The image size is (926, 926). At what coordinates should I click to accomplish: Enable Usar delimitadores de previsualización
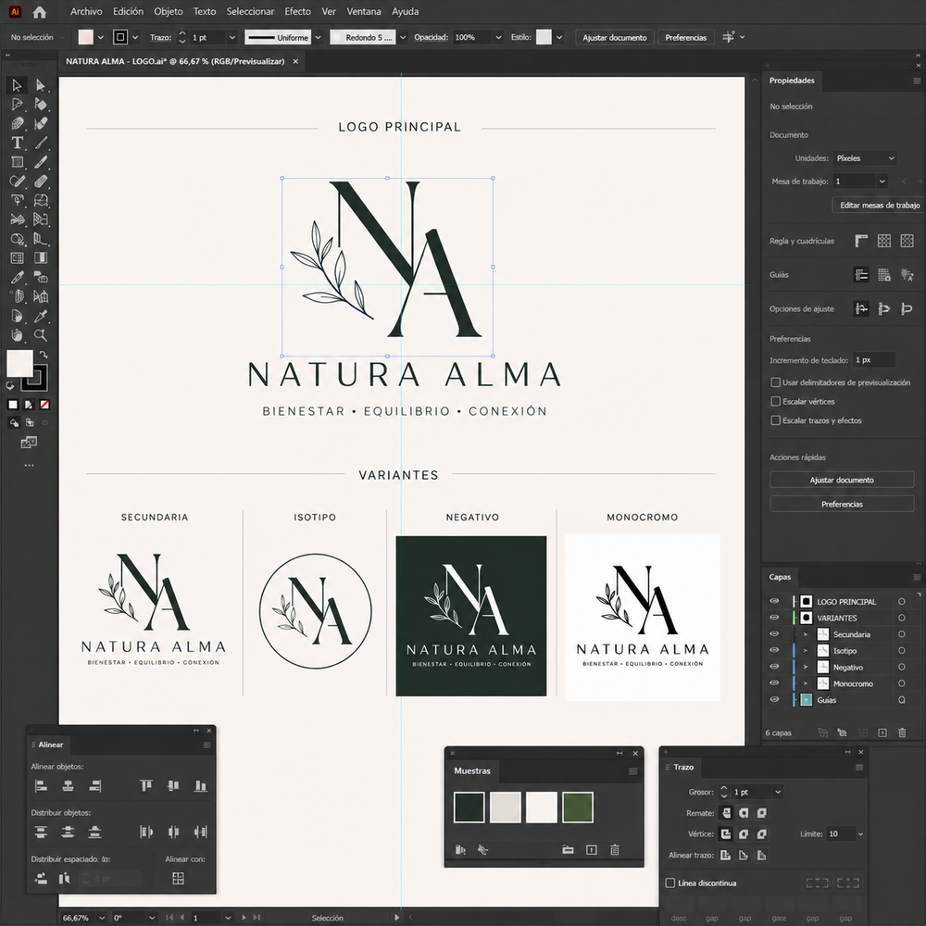click(775, 382)
